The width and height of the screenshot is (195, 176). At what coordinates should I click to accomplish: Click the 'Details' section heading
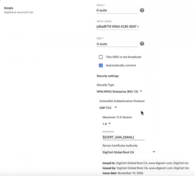pos(9,8)
